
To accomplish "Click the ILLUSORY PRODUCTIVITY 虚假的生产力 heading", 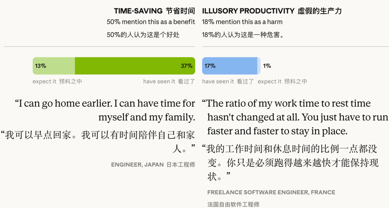I will (x=272, y=11).
